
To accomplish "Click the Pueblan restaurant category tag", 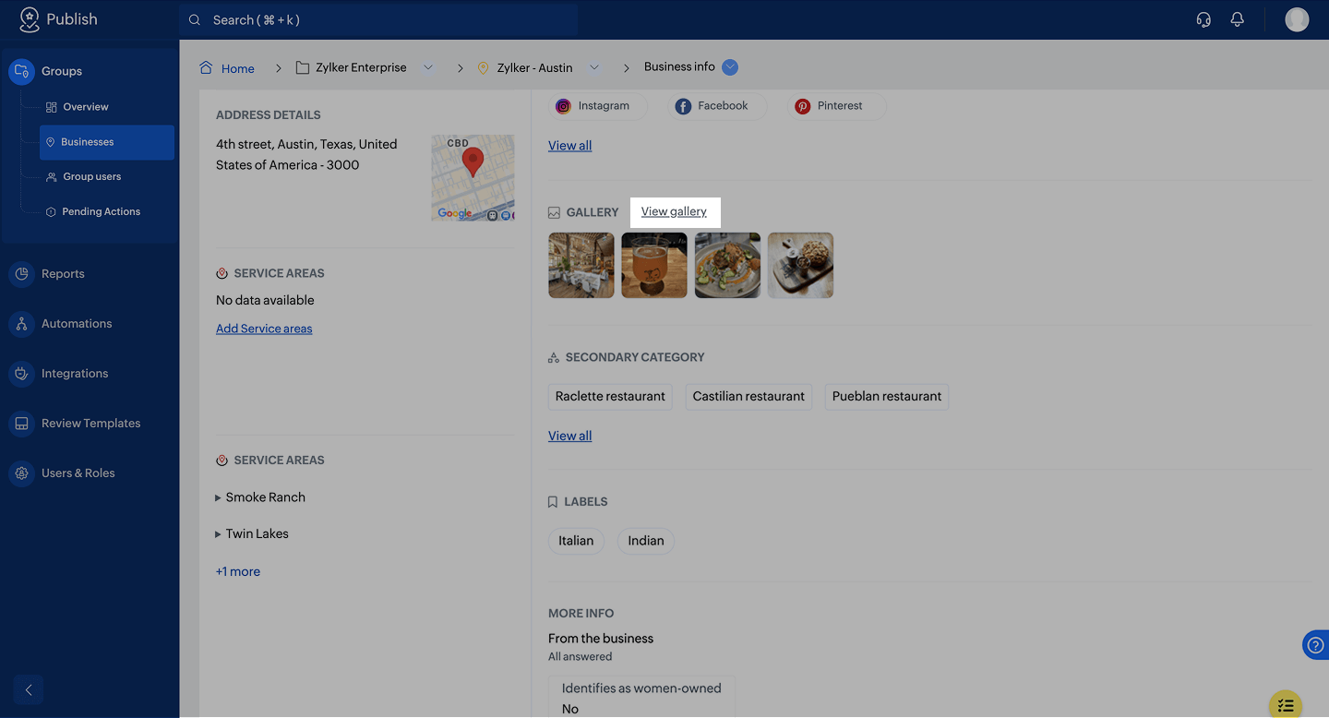I will [887, 397].
